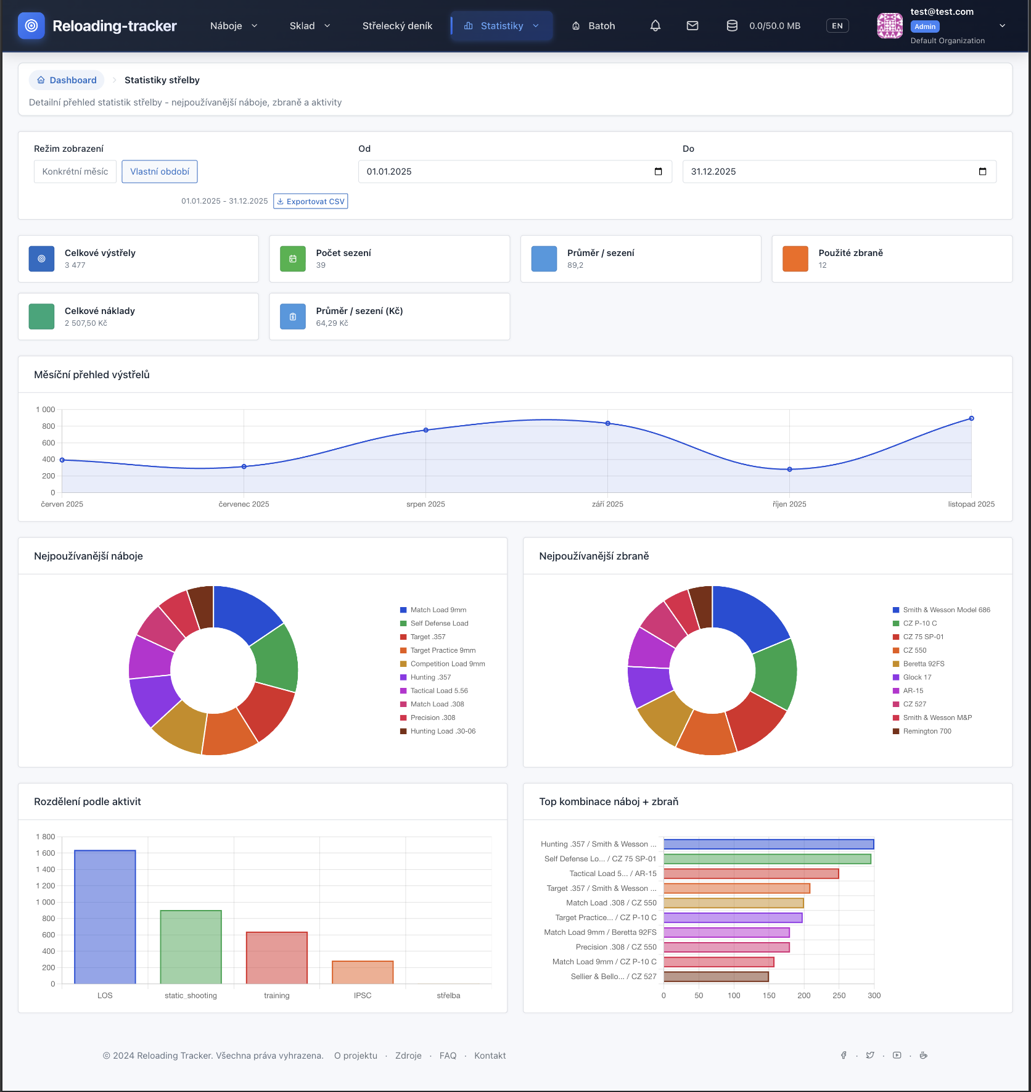Open calendar picker in Od date field
This screenshot has width=1031, height=1092.
[658, 172]
